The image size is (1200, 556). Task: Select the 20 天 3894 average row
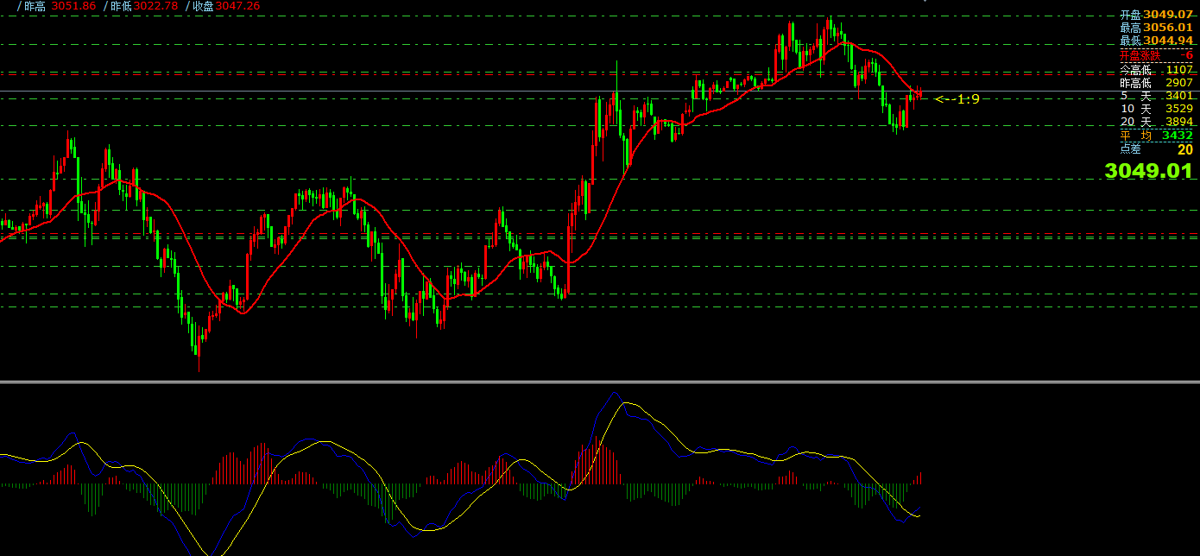pyautogui.click(x=1156, y=122)
